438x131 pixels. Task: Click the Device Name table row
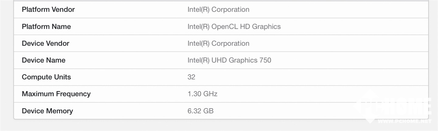pos(221,60)
